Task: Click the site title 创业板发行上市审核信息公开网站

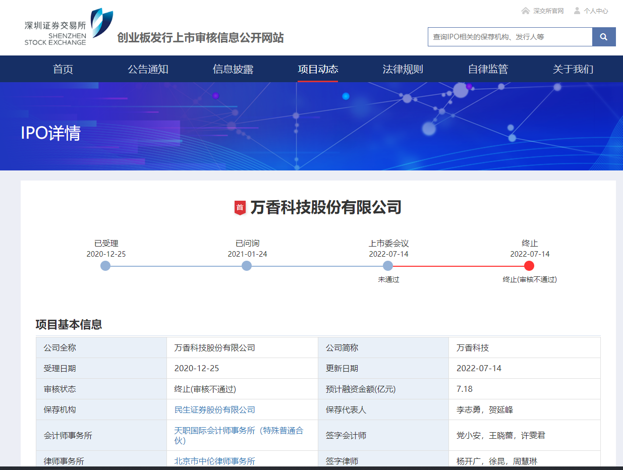Action: (200, 38)
